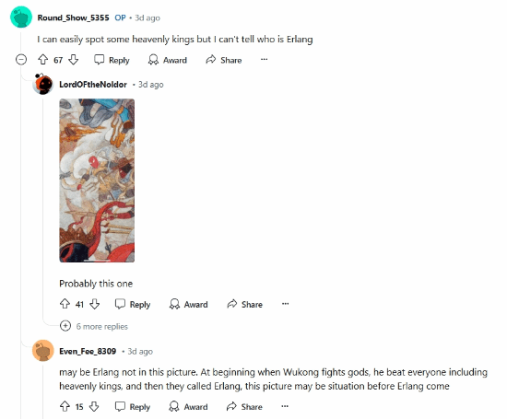Image resolution: width=507 pixels, height=419 pixels.
Task: Award Round_Show_5355's comment
Action: (168, 60)
